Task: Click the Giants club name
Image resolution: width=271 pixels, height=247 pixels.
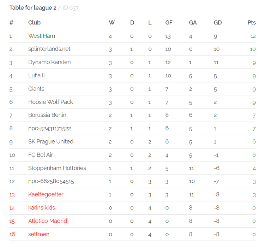Action: click(36, 89)
